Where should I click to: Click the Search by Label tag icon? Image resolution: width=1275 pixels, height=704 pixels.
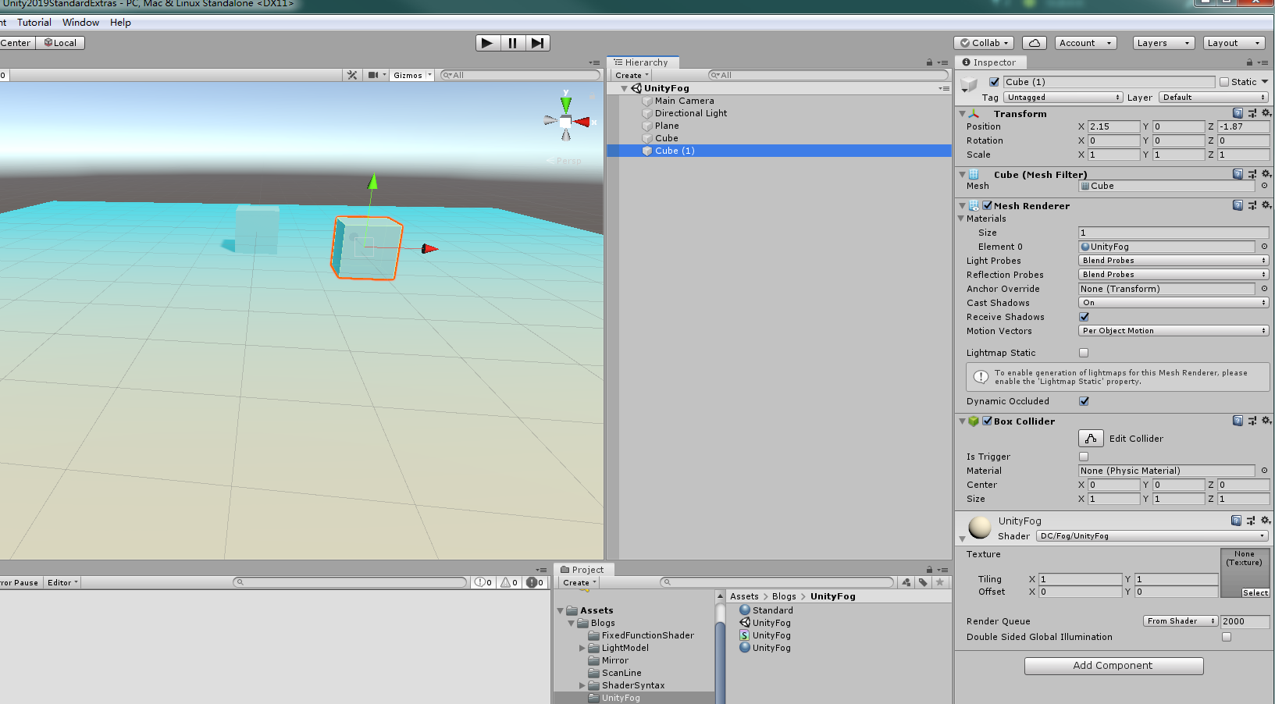point(922,582)
